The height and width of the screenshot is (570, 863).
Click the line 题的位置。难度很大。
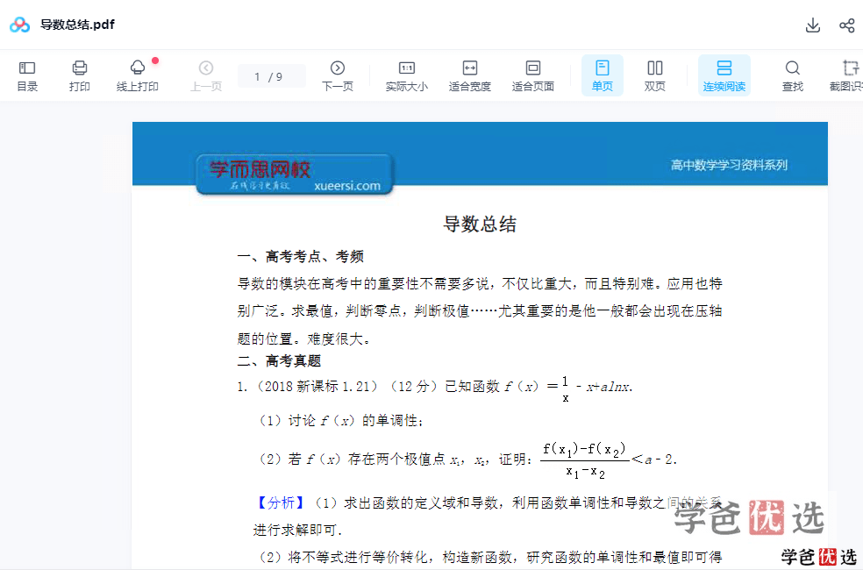click(x=304, y=338)
